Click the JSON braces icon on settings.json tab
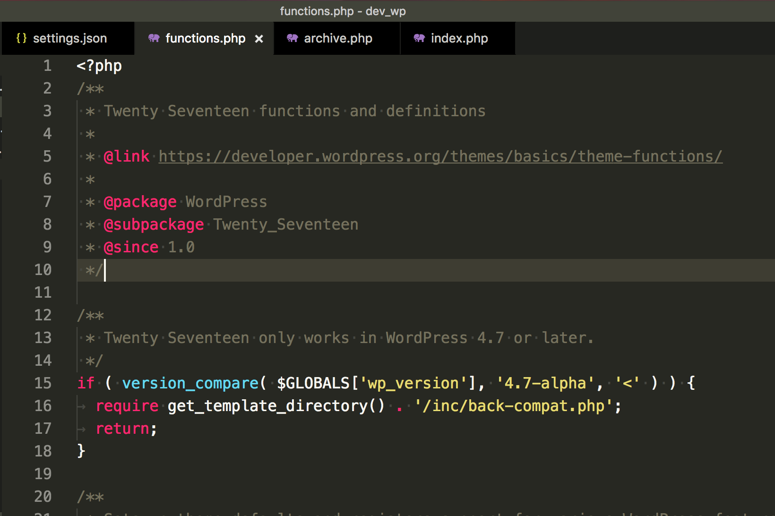 21,38
